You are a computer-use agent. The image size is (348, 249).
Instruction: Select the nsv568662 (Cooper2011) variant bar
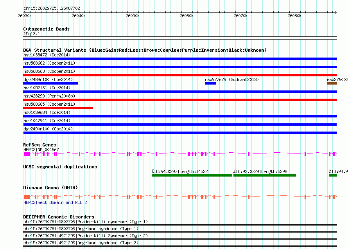pos(180,67)
